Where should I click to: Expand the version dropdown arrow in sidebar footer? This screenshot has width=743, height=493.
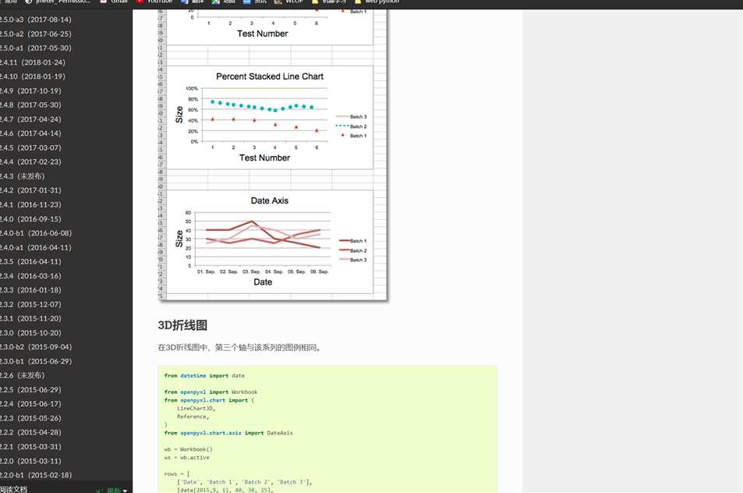125,490
